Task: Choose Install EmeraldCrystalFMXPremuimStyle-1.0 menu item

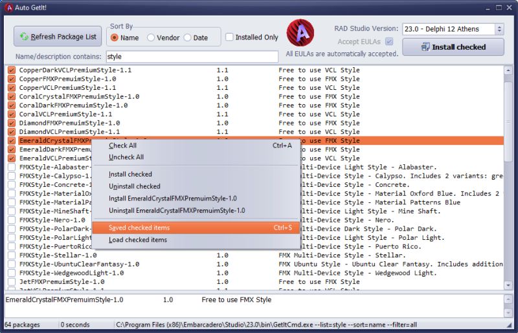Action: pos(196,199)
